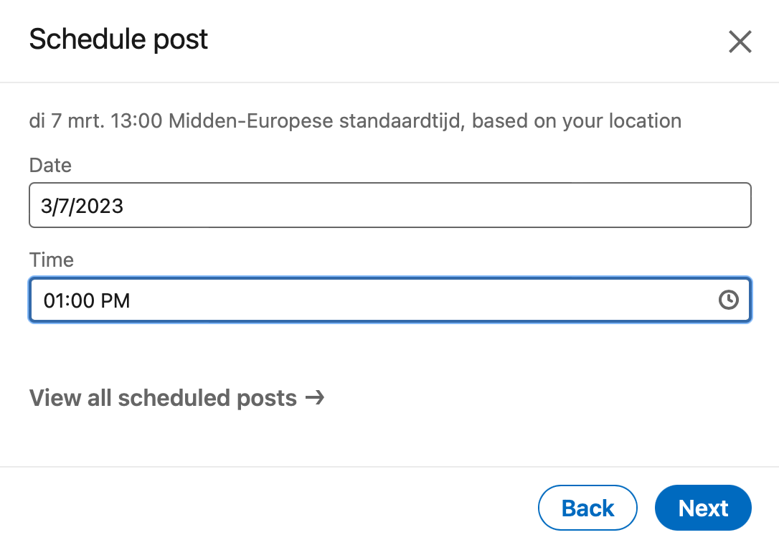
Task: Select the minutes segment 00 in Time
Action: [82, 300]
